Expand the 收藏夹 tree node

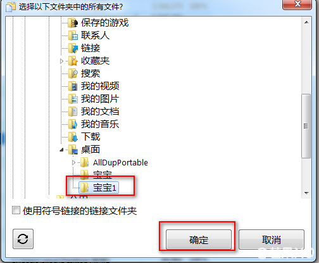61,61
